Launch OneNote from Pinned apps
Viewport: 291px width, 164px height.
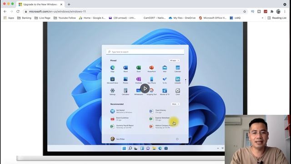138,80
